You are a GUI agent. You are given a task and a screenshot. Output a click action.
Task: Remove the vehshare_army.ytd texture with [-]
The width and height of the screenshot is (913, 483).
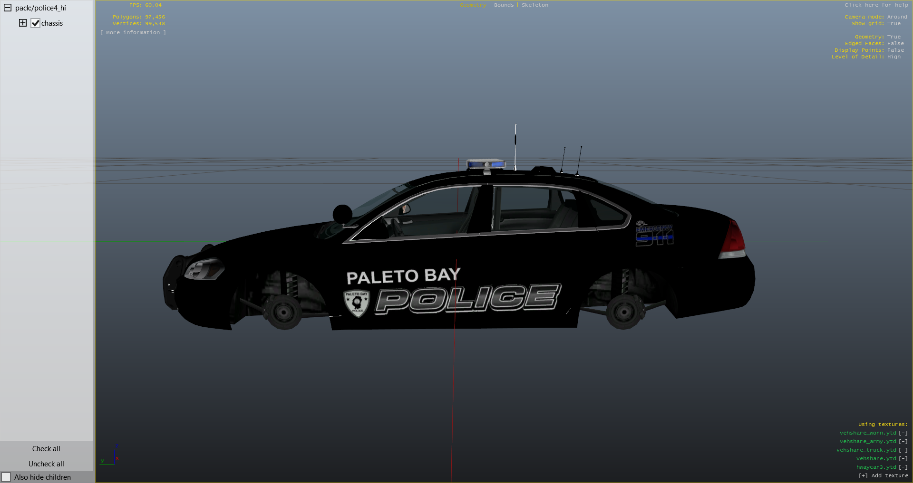coord(903,442)
